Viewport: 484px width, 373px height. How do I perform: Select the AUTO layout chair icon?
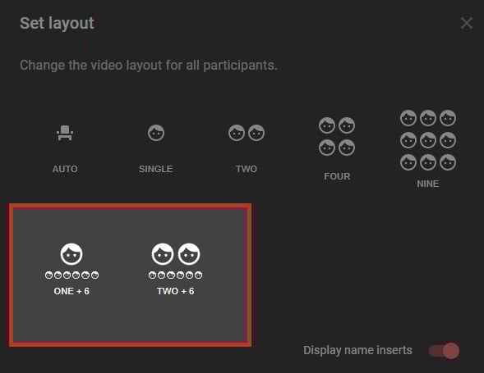[65, 133]
